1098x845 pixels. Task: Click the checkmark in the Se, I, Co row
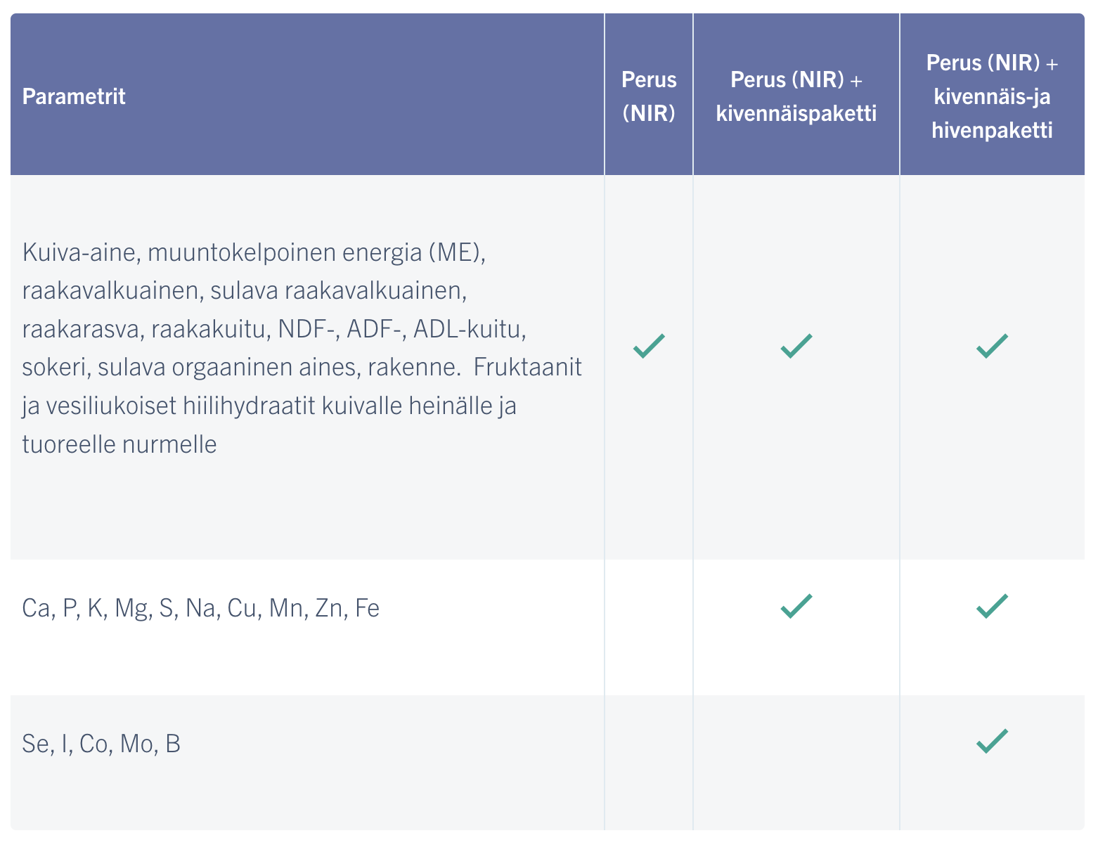coord(992,741)
